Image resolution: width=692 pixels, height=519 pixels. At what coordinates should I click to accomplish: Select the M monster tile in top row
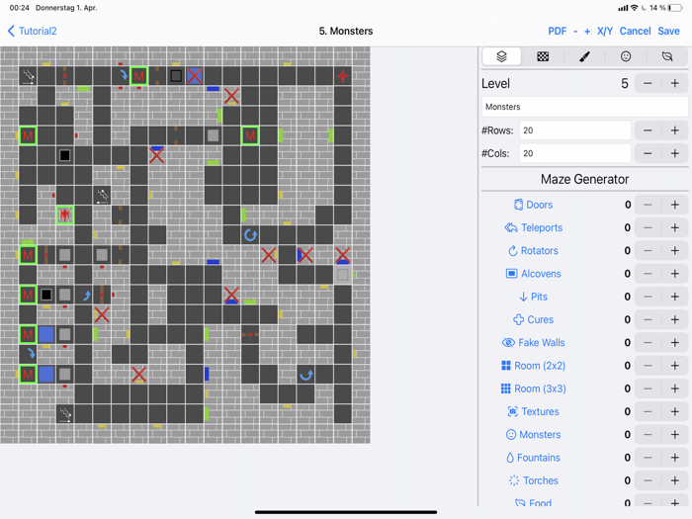(139, 76)
